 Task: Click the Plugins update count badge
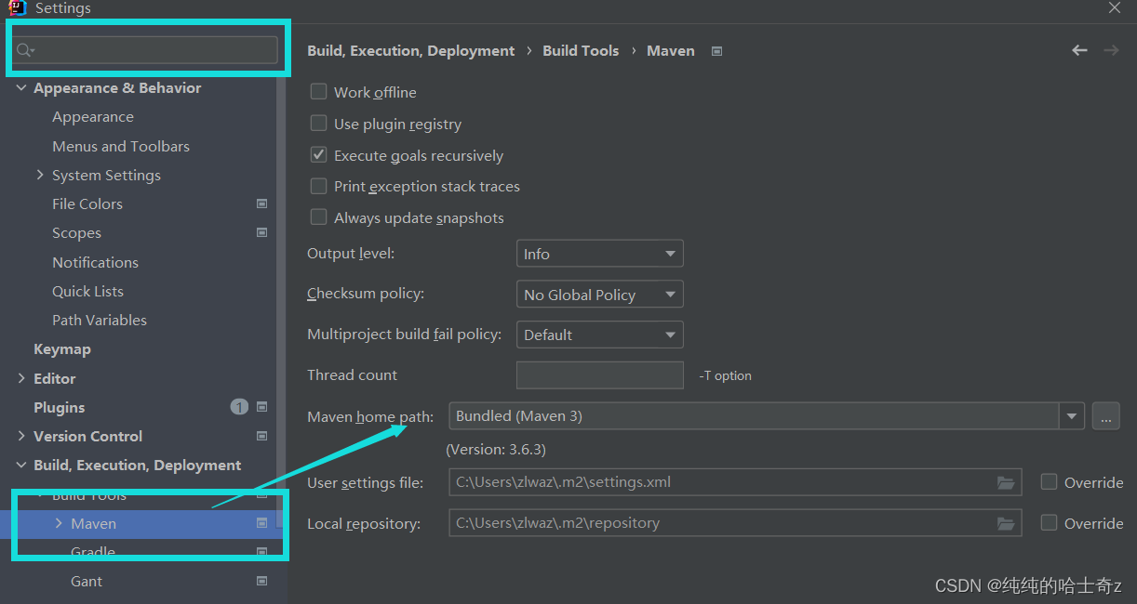(x=239, y=407)
